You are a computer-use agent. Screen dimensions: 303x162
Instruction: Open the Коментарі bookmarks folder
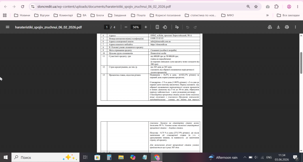pyautogui.click(x=63, y=15)
